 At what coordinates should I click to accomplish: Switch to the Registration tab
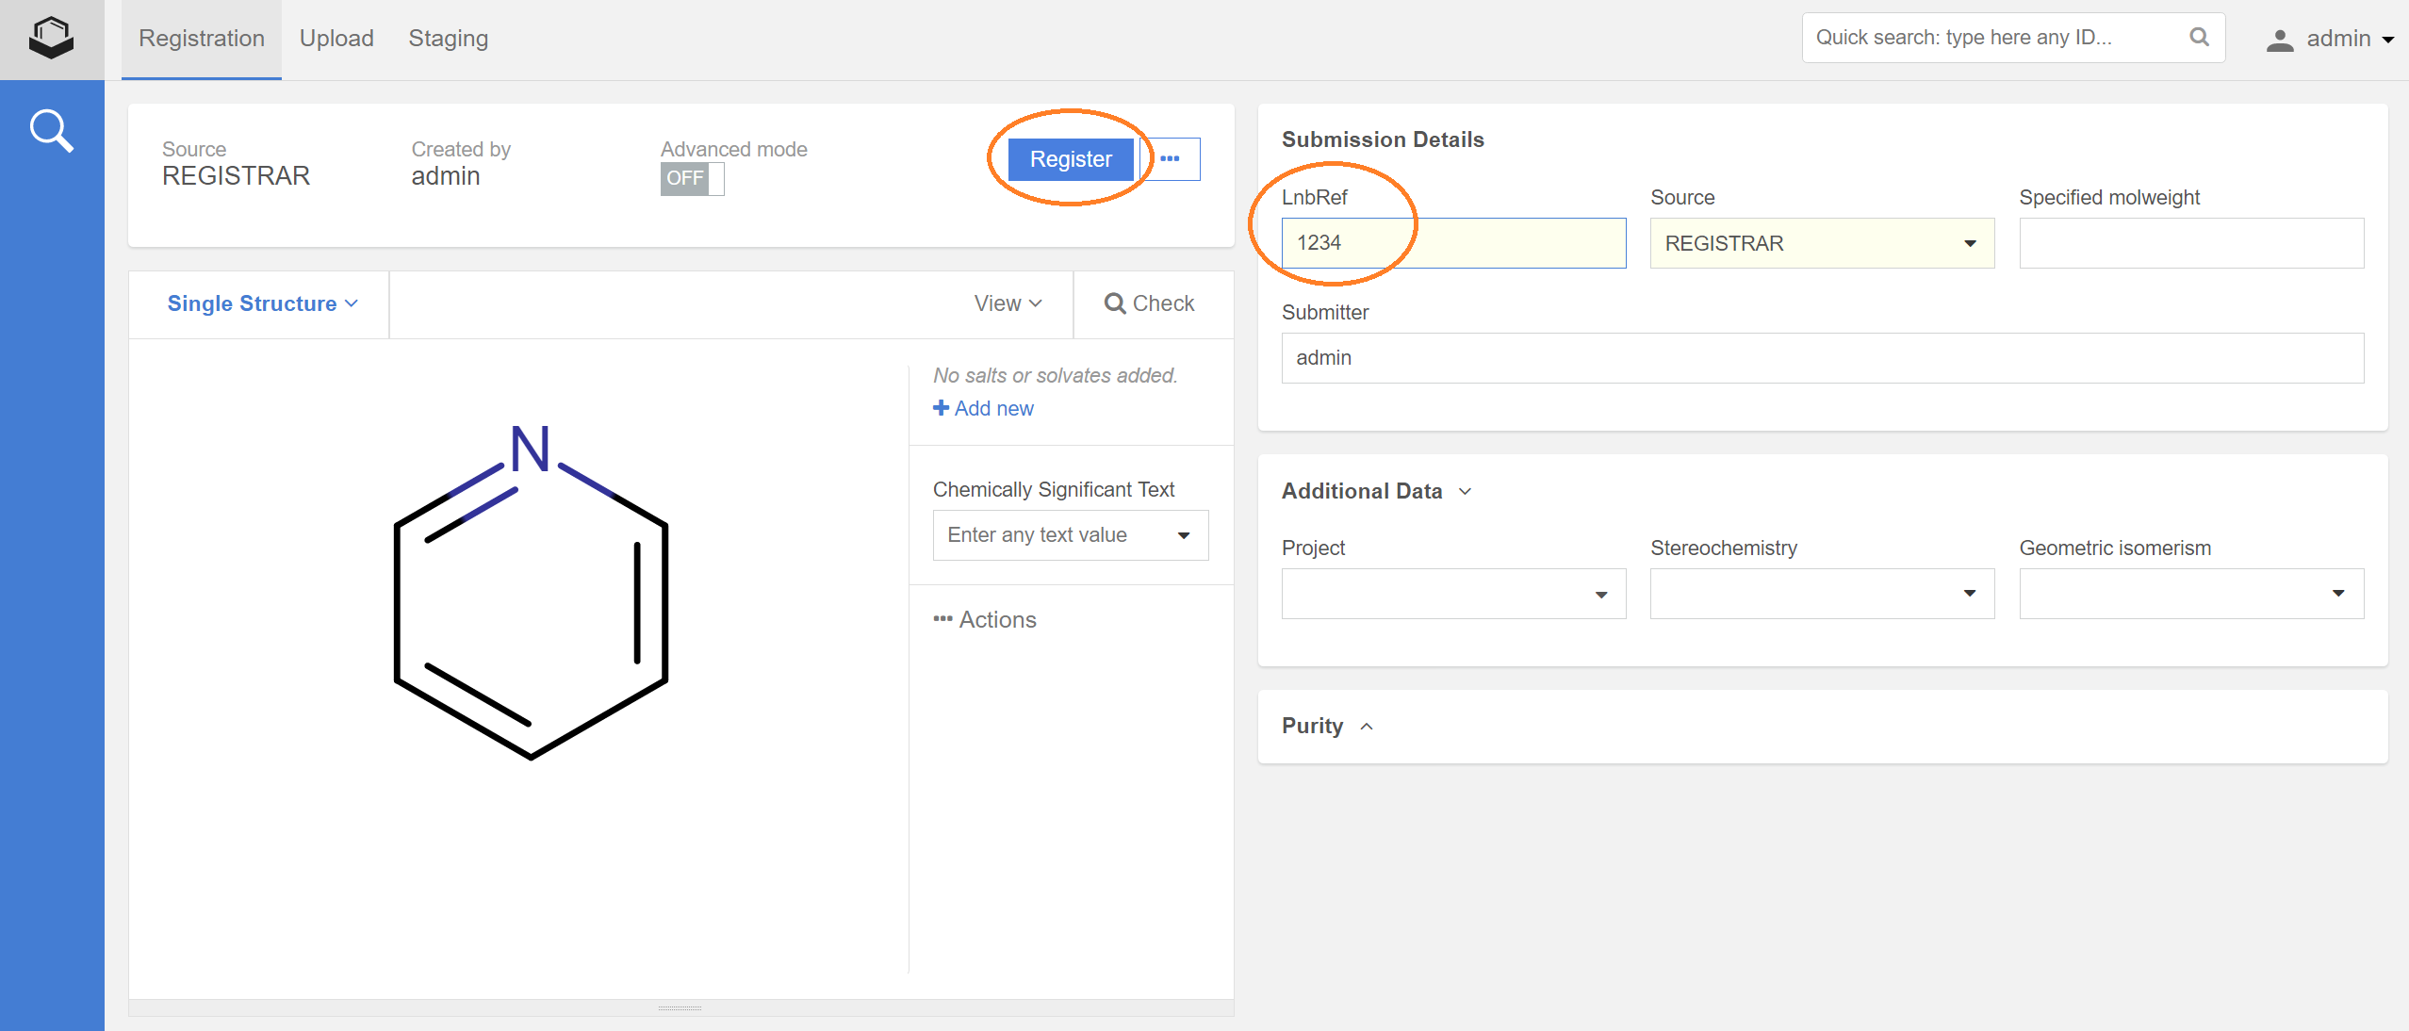(202, 39)
